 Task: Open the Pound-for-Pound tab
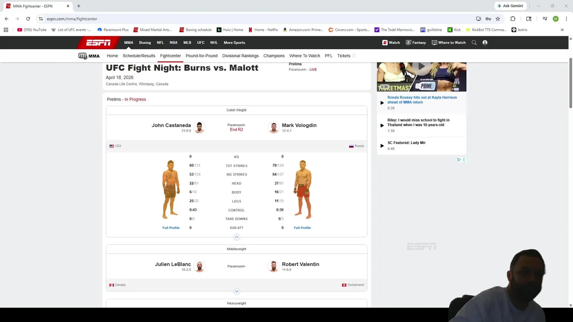click(x=201, y=56)
